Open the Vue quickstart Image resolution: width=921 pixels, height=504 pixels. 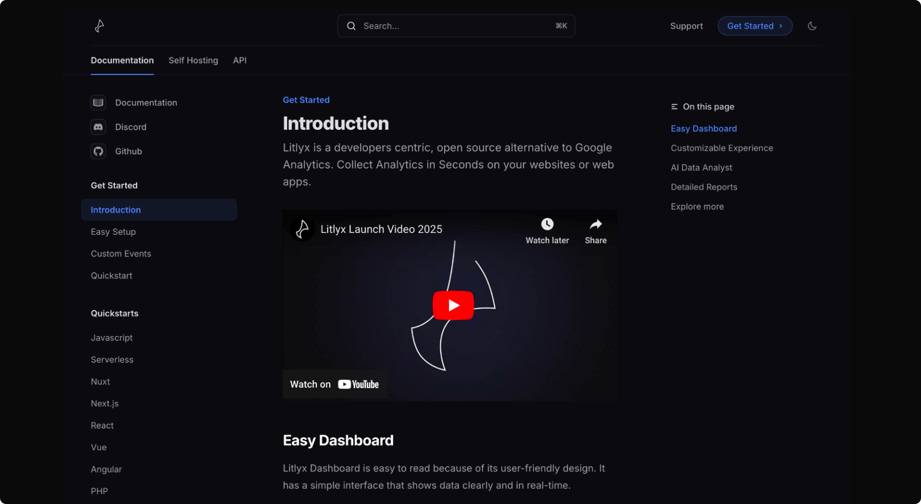pyautogui.click(x=99, y=448)
